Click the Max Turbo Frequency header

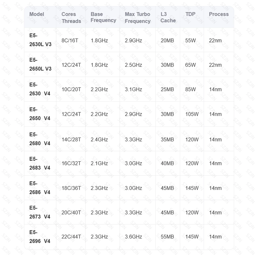(137, 18)
